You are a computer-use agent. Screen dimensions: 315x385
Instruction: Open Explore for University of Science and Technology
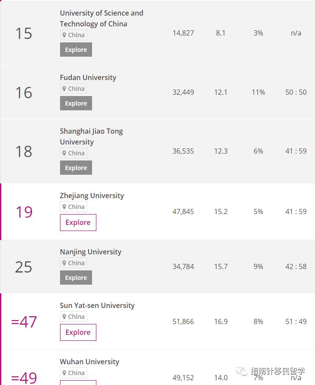point(76,49)
